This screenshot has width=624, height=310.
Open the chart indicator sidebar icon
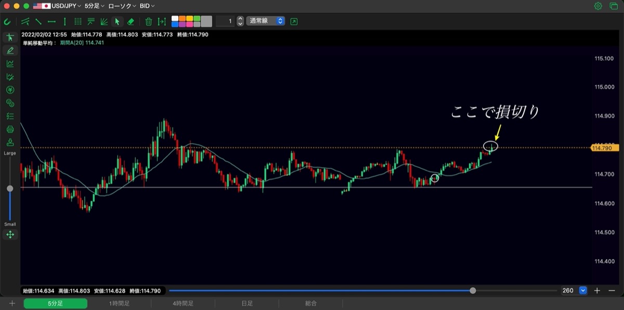10,63
